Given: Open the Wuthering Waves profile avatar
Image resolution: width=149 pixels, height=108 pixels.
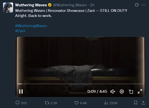Looking at the screenshot, I should tap(8, 8).
